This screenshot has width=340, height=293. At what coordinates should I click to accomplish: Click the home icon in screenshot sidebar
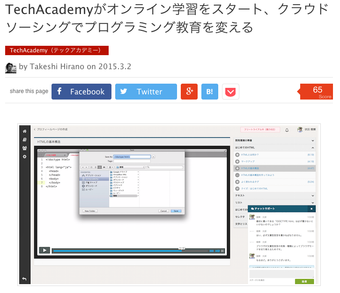pos(25,131)
